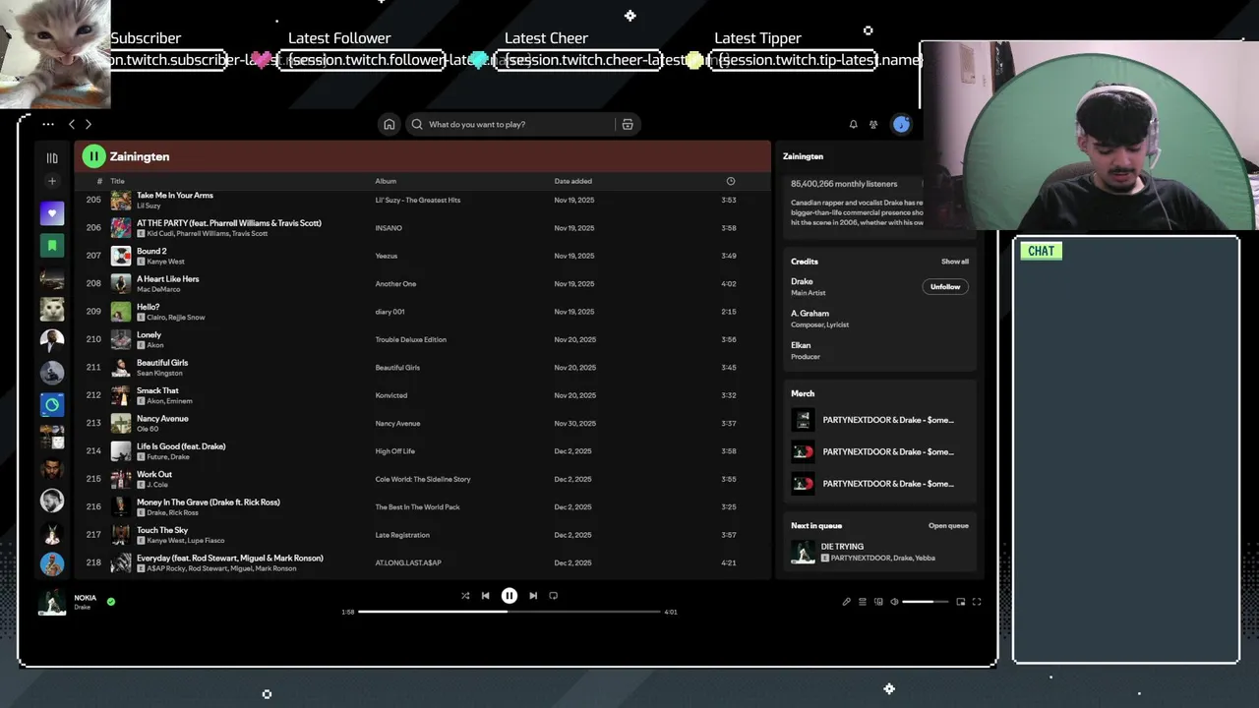
Task: Sort the track list by the Title column
Action: point(118,181)
